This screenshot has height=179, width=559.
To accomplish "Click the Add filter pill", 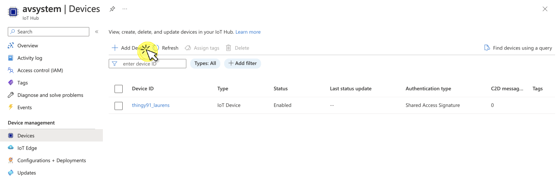I will pos(243,63).
